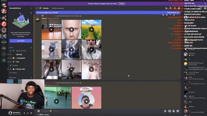Screen dimensions: 207x116
Task: Play the man by brick wall video
Action: click(x=51, y=49)
